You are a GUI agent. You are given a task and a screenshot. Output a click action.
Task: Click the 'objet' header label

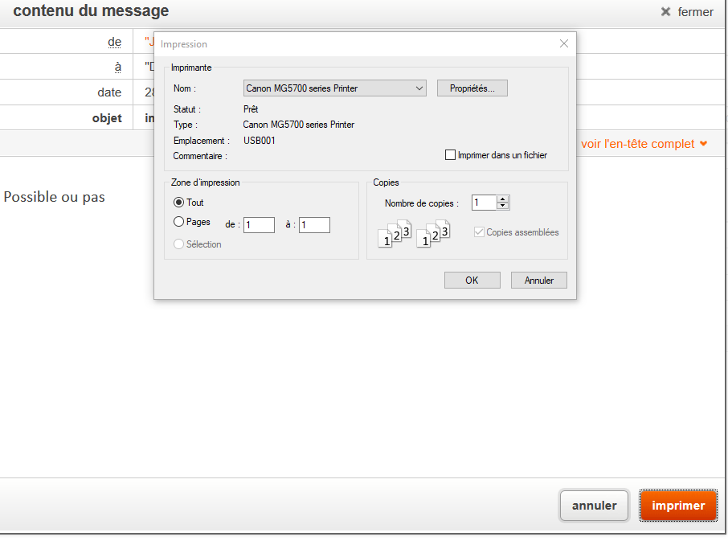click(x=107, y=118)
